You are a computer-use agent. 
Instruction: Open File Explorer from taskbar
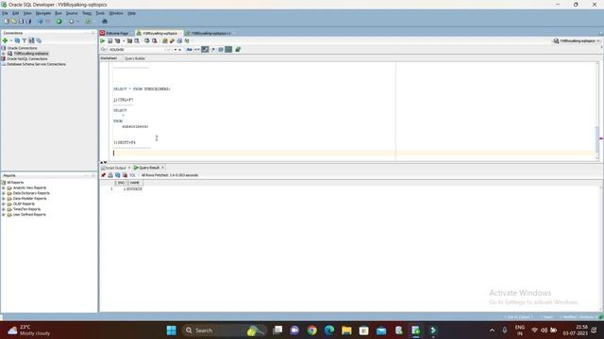346,331
